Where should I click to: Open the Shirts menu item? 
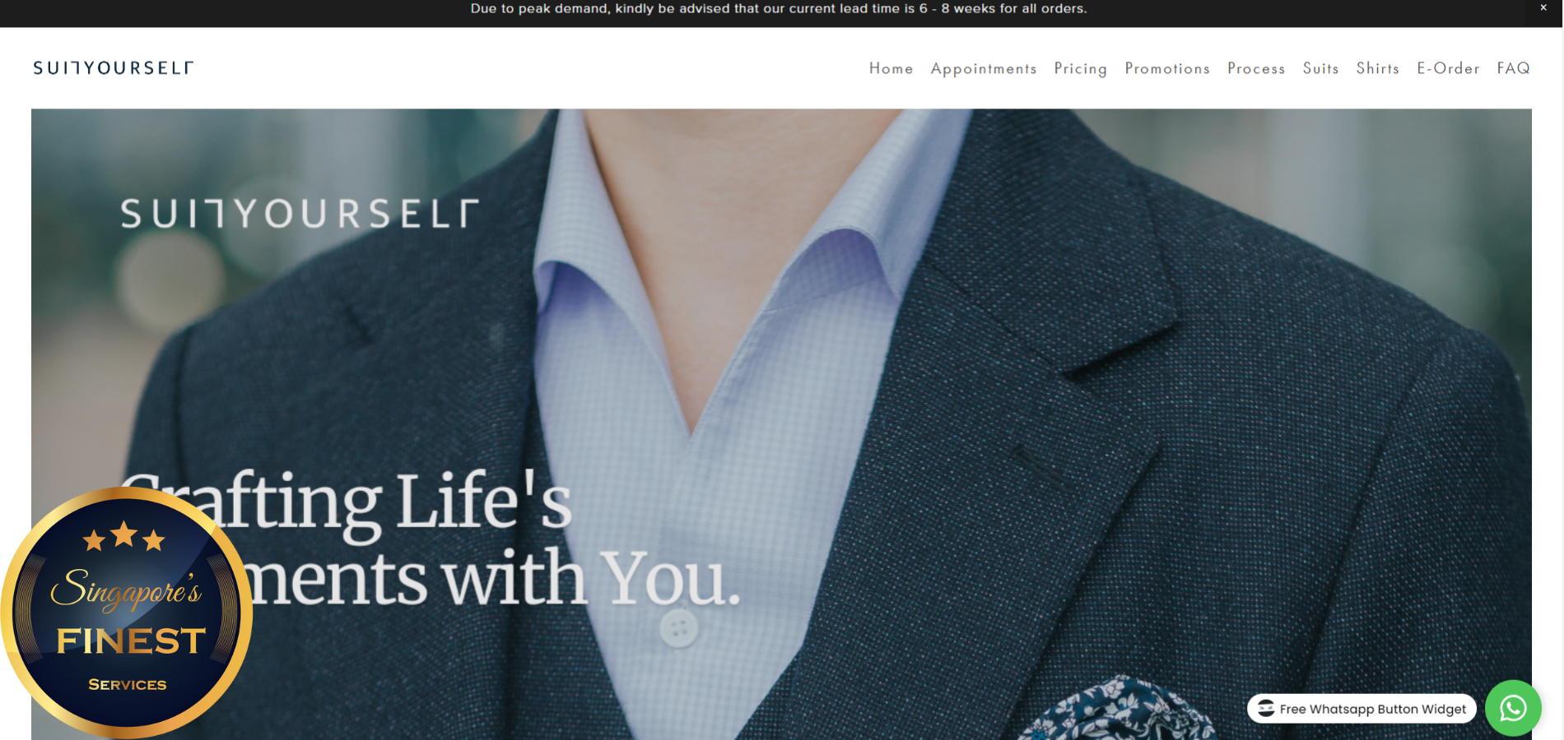click(x=1378, y=68)
